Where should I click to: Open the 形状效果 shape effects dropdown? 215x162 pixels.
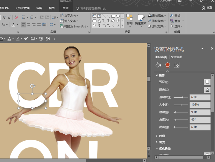pos(157,26)
